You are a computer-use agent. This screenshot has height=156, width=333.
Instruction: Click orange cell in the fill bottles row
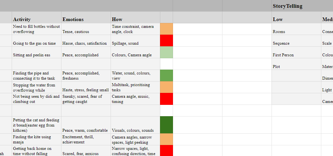pyautogui.click(x=166, y=29)
